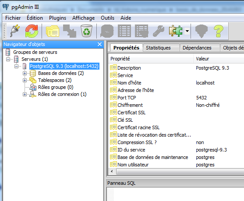
Task: Click the Rôles groupe icon
Action: (33, 87)
